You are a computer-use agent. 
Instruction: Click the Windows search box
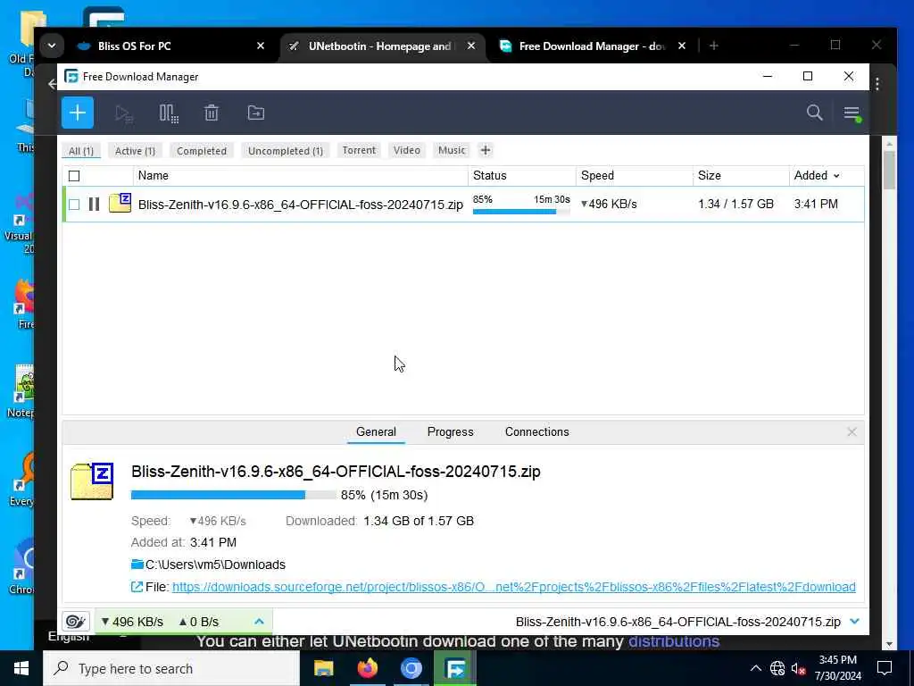tap(171, 668)
